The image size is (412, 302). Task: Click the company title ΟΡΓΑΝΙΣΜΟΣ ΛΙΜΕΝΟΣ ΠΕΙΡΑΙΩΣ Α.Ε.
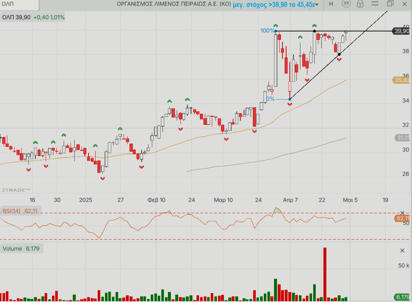pos(174,4)
